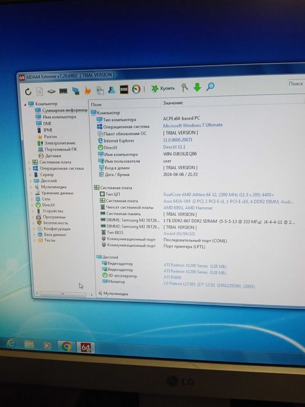Expand the Хранение данных tree node
The width and height of the screenshot is (305, 407).
click(x=32, y=194)
